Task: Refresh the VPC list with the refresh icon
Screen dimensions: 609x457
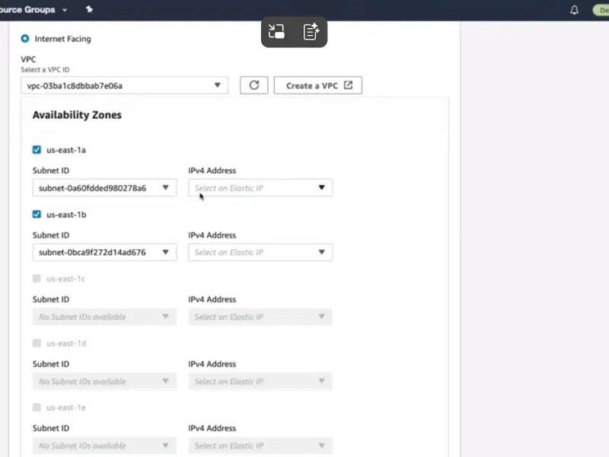Action: (253, 85)
